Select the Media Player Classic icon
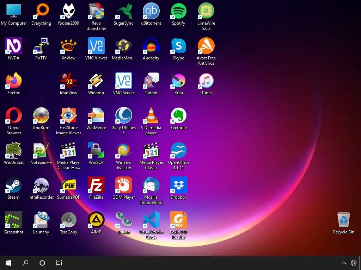The width and height of the screenshot is (361, 270). click(151, 150)
